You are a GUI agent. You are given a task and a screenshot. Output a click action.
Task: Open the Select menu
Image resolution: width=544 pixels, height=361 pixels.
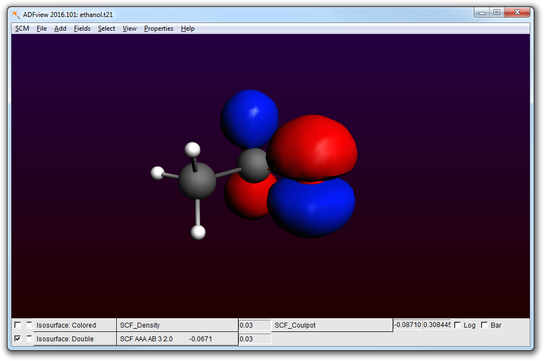pos(106,28)
